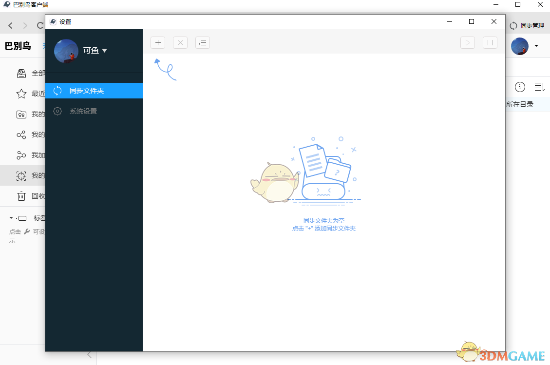550x365 pixels.
Task: Open the recycle bin trash icon item
Action: pyautogui.click(x=21, y=196)
